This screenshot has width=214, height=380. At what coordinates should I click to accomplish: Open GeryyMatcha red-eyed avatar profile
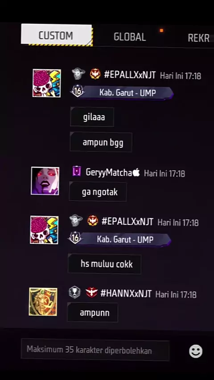45,181
